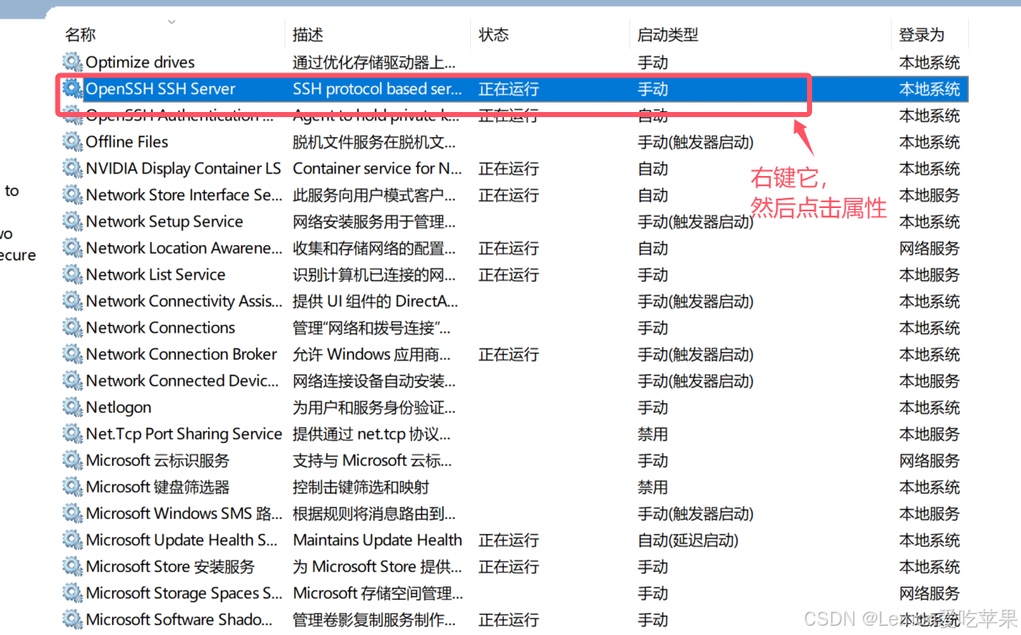Sort by the 启动类型 column header

click(668, 35)
